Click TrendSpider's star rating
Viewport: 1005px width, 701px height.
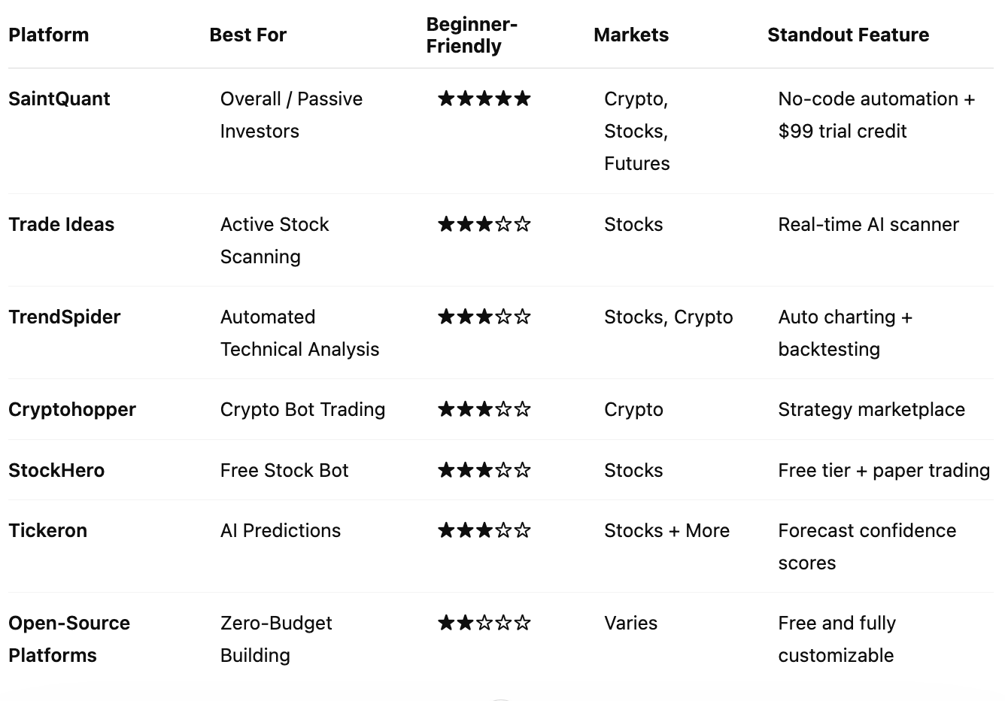[x=484, y=317]
